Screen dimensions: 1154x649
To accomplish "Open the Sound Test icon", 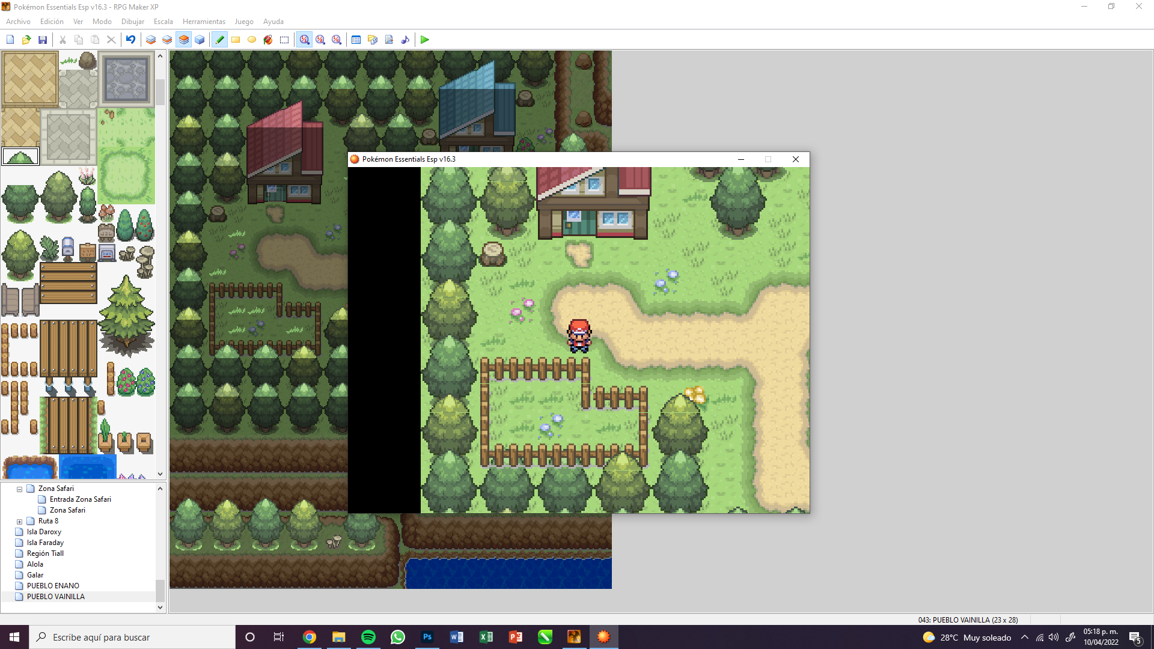I will coord(405,40).
